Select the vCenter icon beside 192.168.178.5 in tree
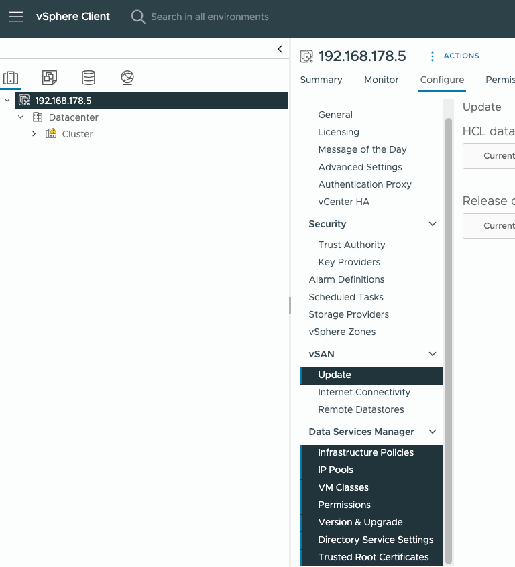The image size is (515, 567). (24, 100)
